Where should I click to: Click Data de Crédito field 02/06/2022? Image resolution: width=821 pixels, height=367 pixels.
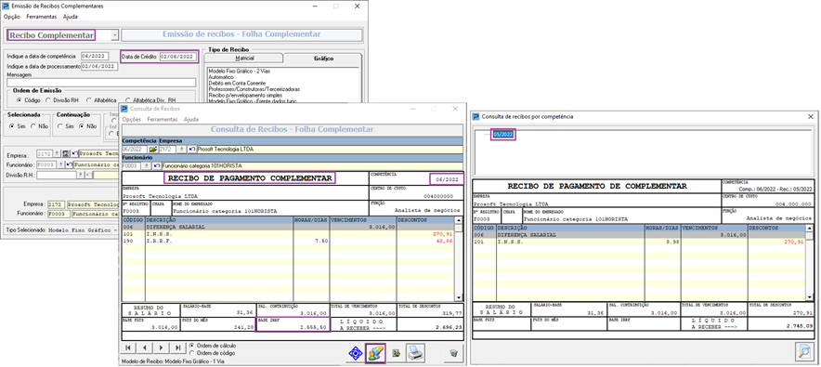point(178,56)
